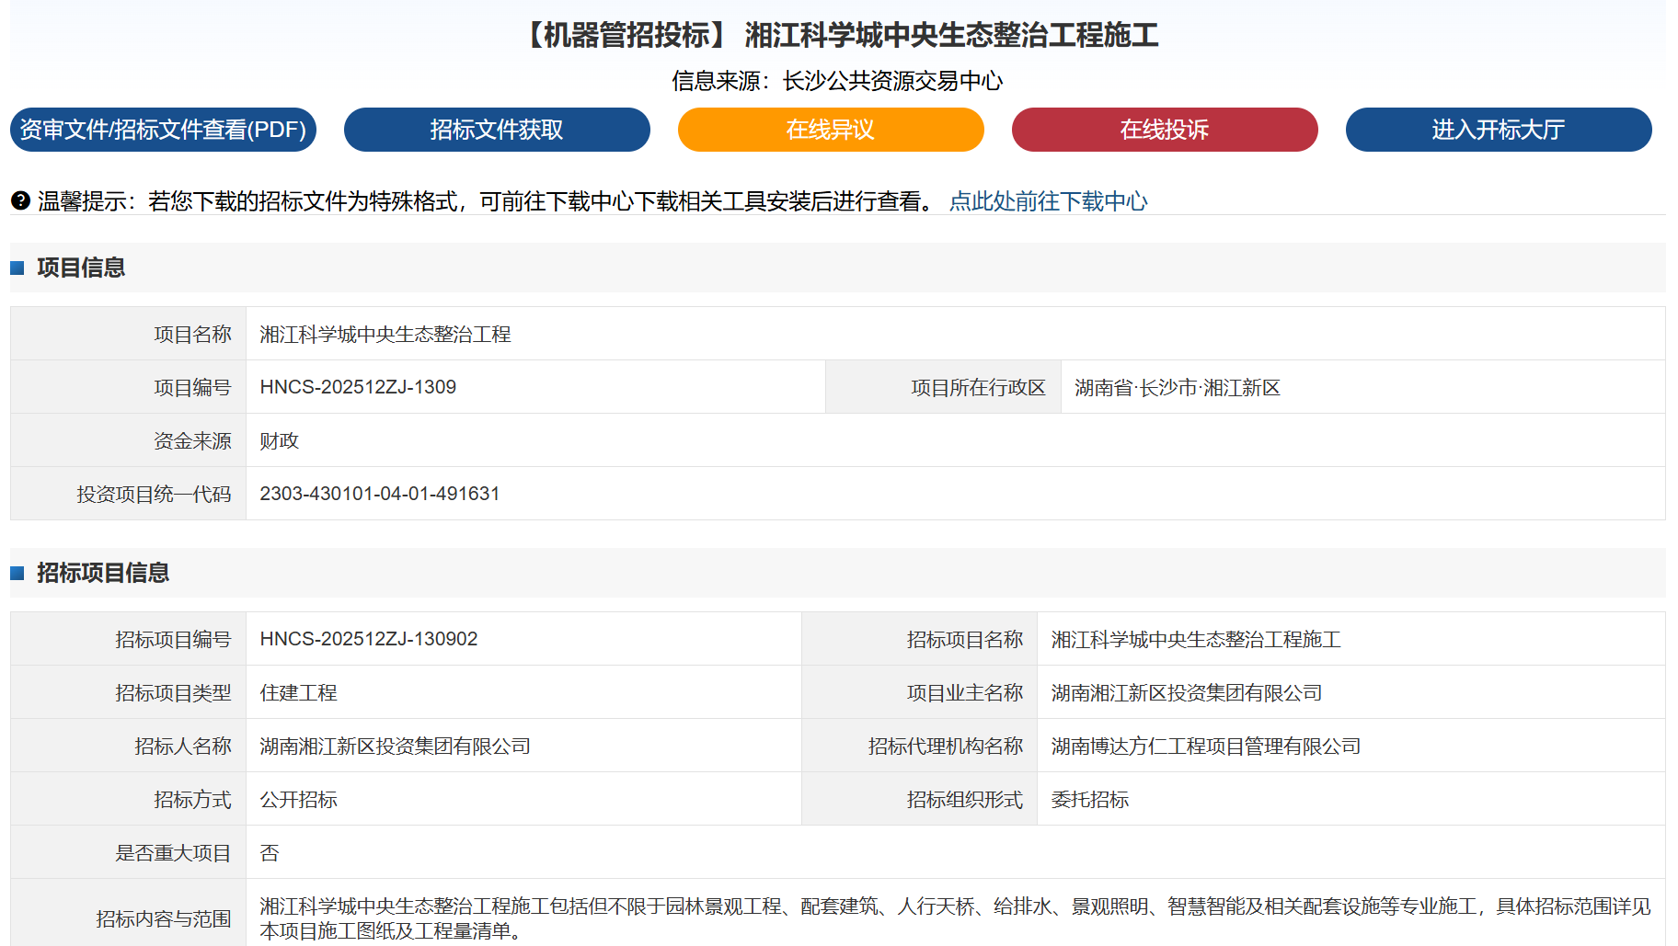Click 是否重大项目 value 否

point(270,852)
